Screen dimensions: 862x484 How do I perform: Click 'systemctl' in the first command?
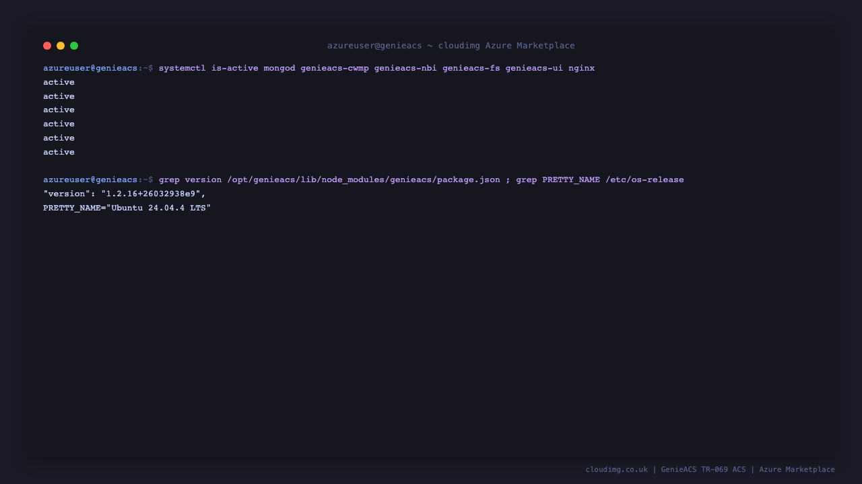tap(183, 68)
